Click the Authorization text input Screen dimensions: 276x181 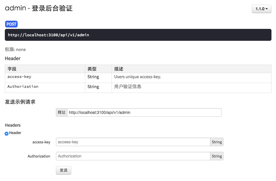coord(133,156)
